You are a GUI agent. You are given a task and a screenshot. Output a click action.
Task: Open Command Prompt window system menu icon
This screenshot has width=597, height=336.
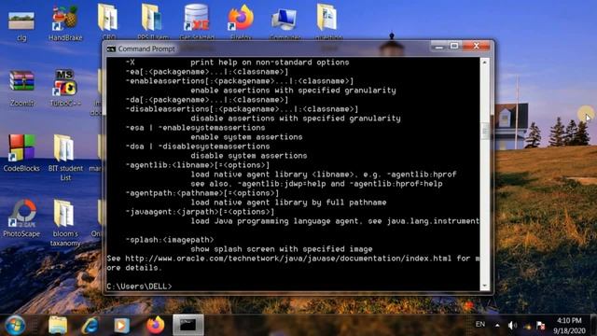(x=111, y=49)
